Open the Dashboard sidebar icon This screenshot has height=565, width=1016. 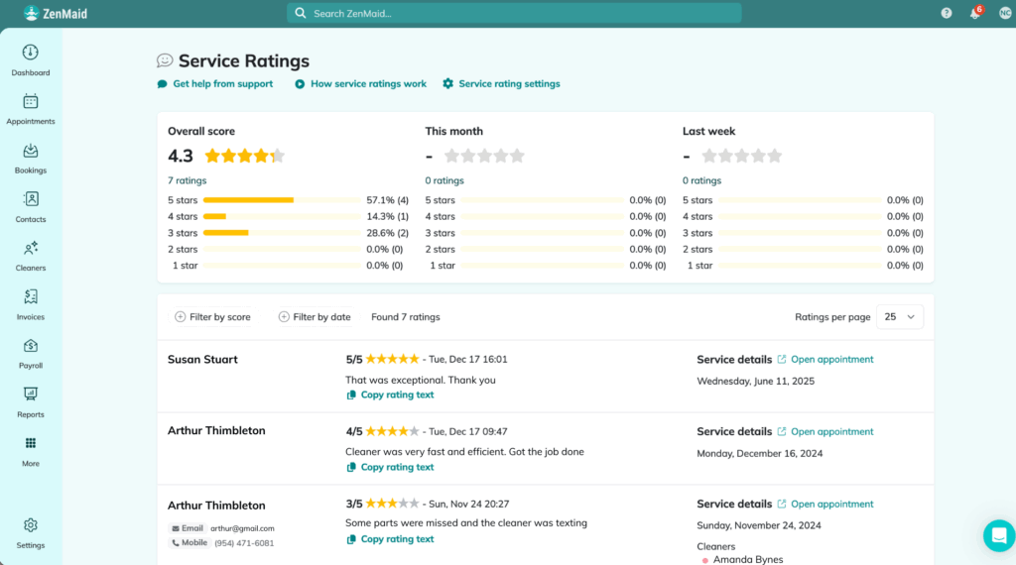tap(31, 53)
